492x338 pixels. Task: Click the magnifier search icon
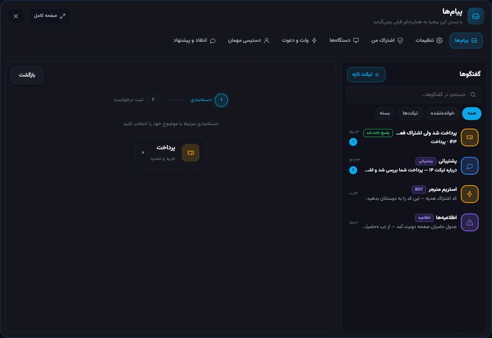point(473,95)
